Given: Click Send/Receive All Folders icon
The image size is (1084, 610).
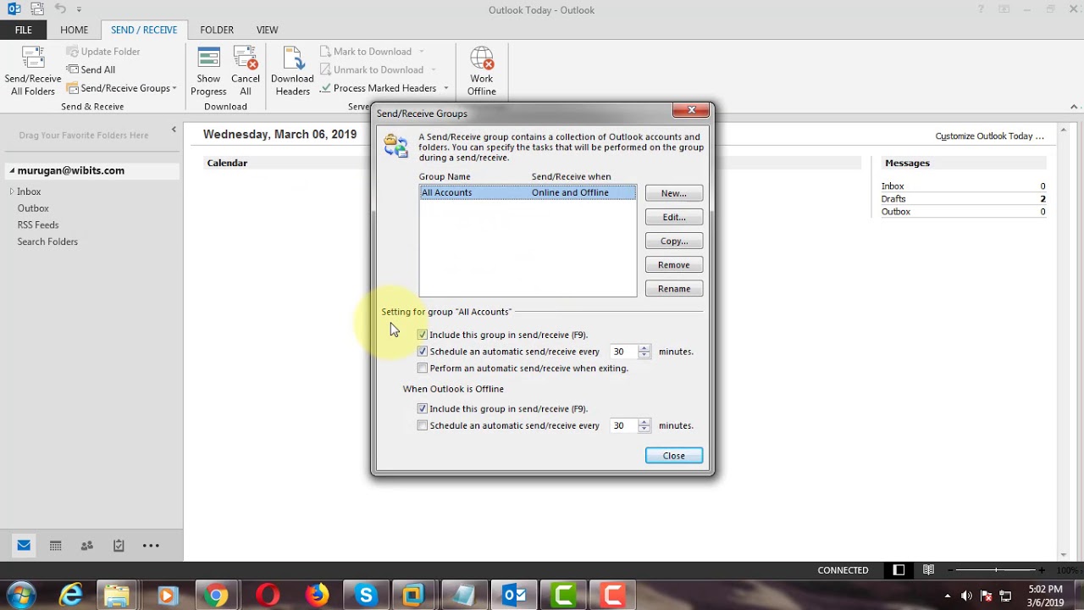Looking at the screenshot, I should [33, 70].
